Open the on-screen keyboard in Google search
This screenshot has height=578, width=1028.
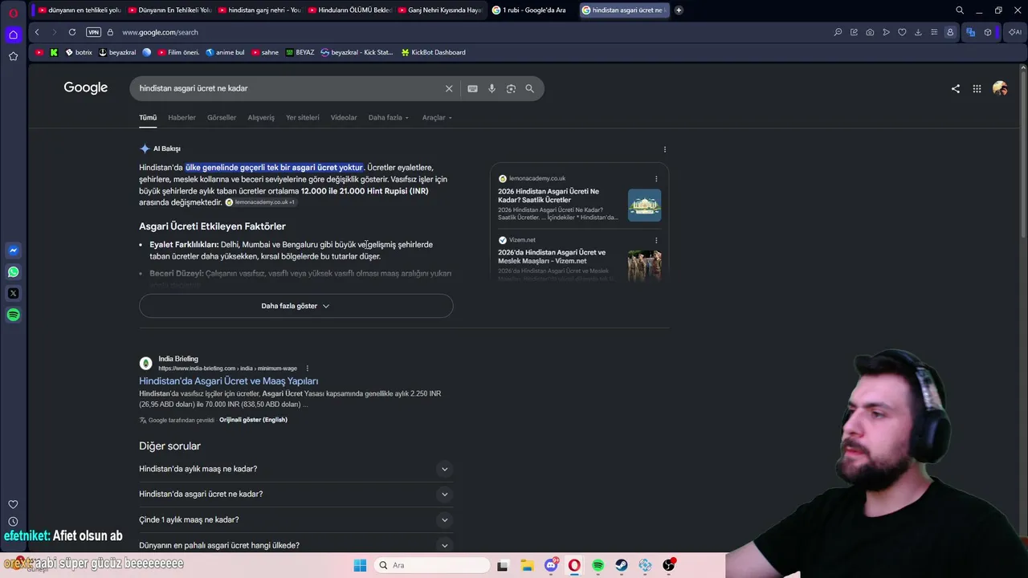(x=472, y=88)
